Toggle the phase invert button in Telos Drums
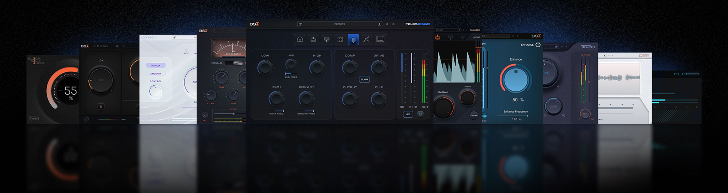728x193 pixels. tap(420, 114)
